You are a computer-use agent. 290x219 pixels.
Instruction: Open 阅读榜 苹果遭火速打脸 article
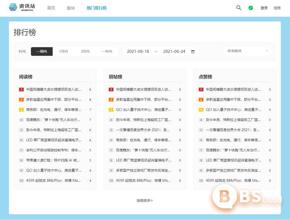(53, 160)
